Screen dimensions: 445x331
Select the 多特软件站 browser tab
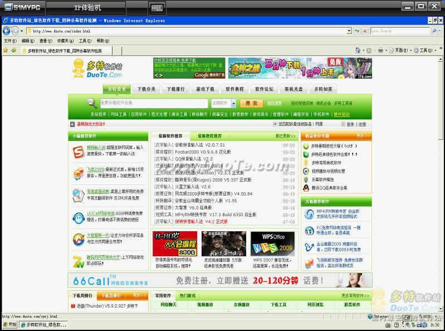(x=66, y=51)
